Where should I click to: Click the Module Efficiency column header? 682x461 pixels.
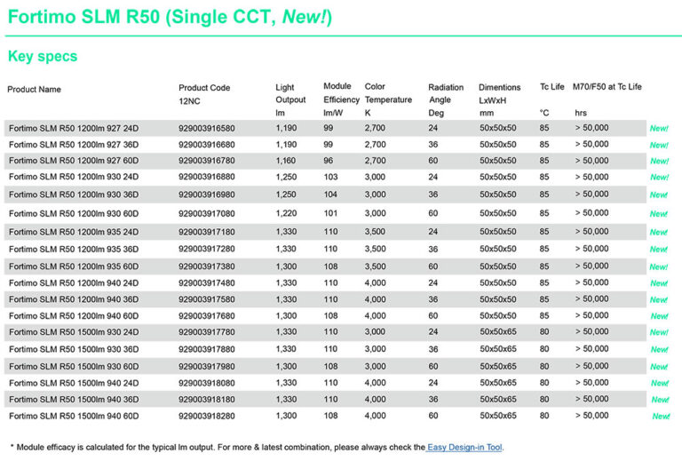342,99
